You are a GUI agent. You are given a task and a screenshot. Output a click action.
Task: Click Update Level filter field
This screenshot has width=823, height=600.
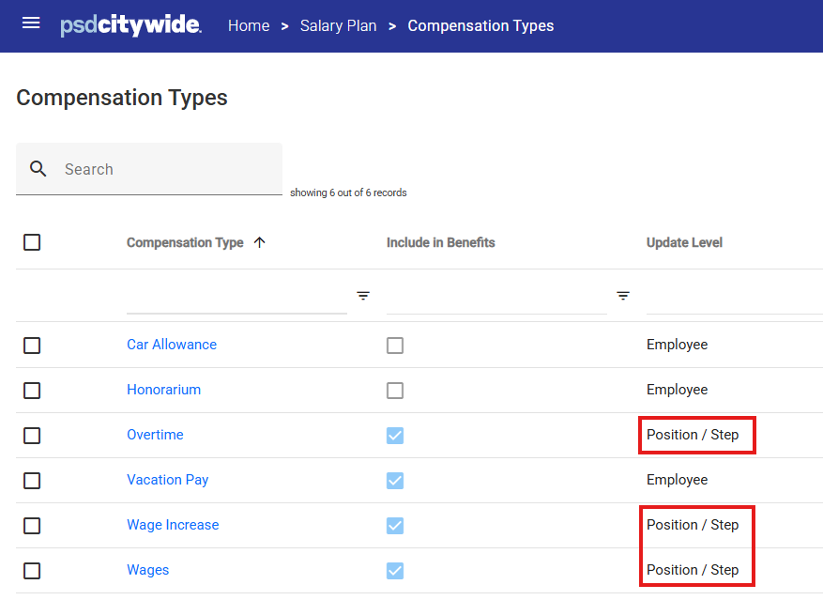tap(734, 298)
